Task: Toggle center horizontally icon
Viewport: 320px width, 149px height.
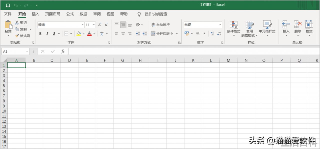Action: 123,33
